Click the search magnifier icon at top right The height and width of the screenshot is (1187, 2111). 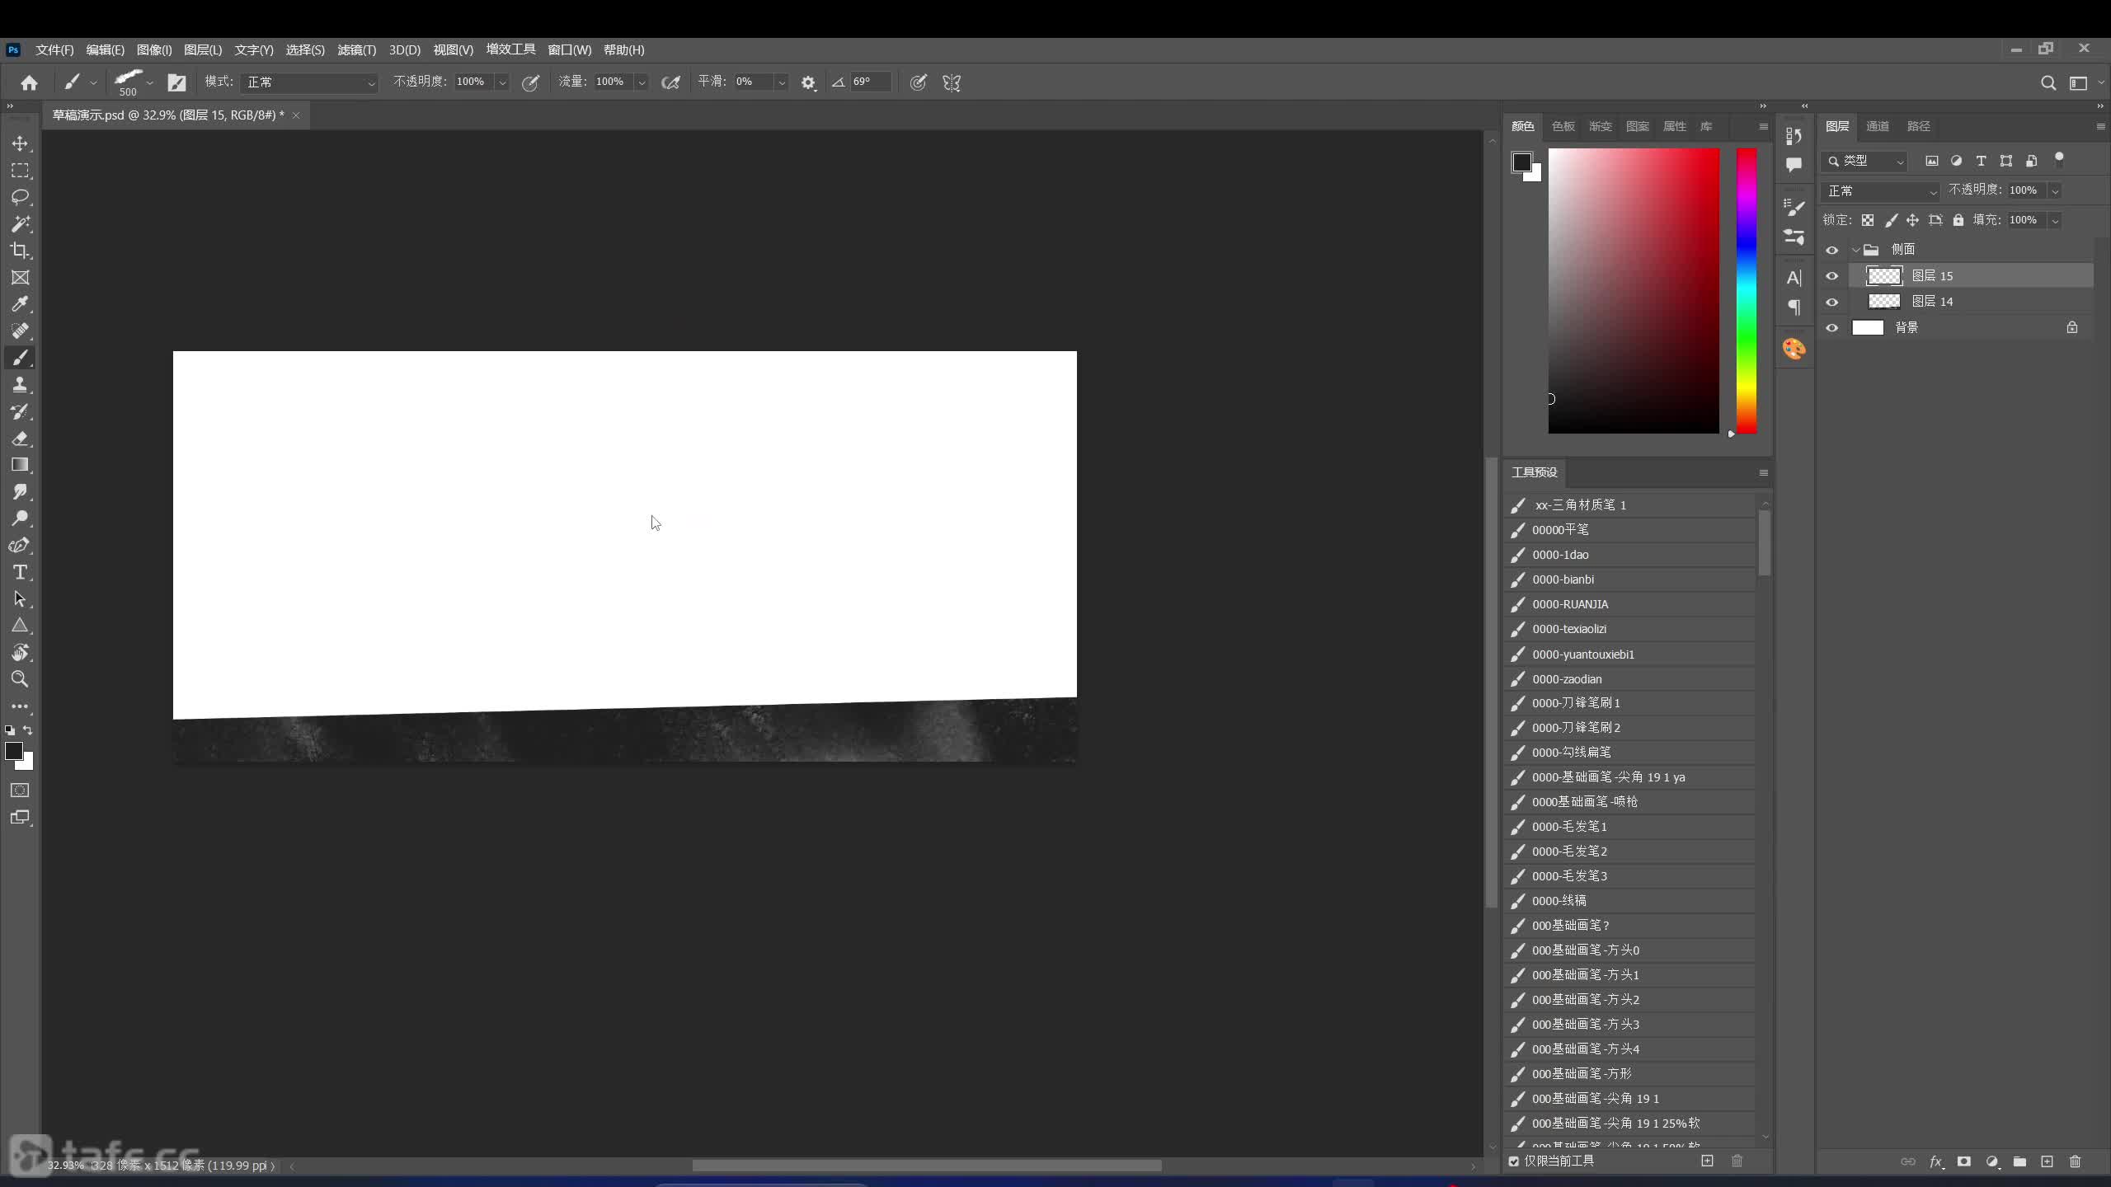point(2048,82)
